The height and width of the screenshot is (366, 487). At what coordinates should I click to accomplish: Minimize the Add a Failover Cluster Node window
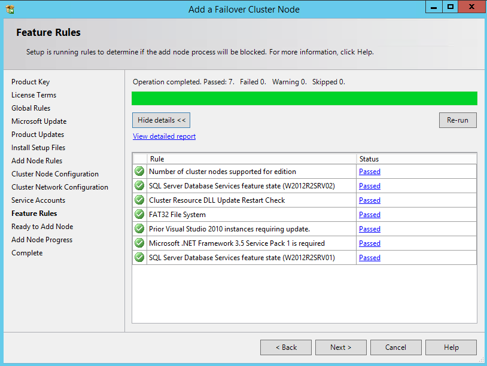click(x=434, y=7)
